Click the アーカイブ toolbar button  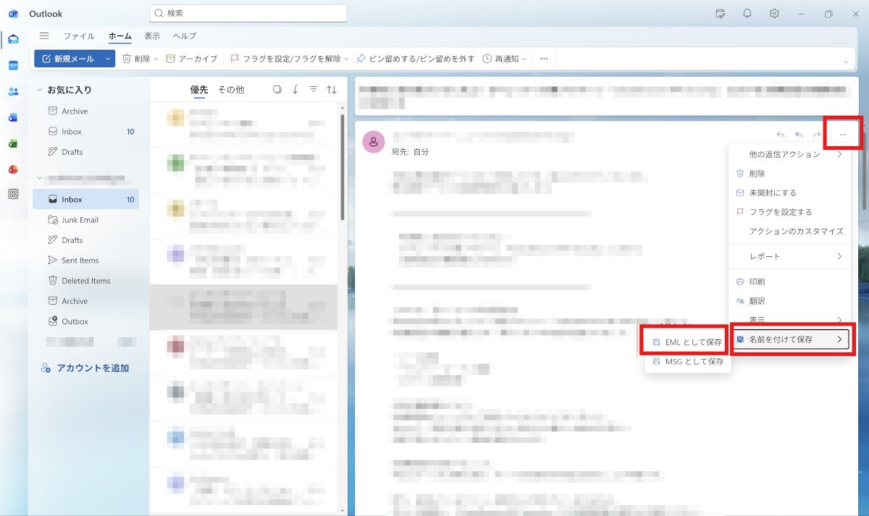192,59
